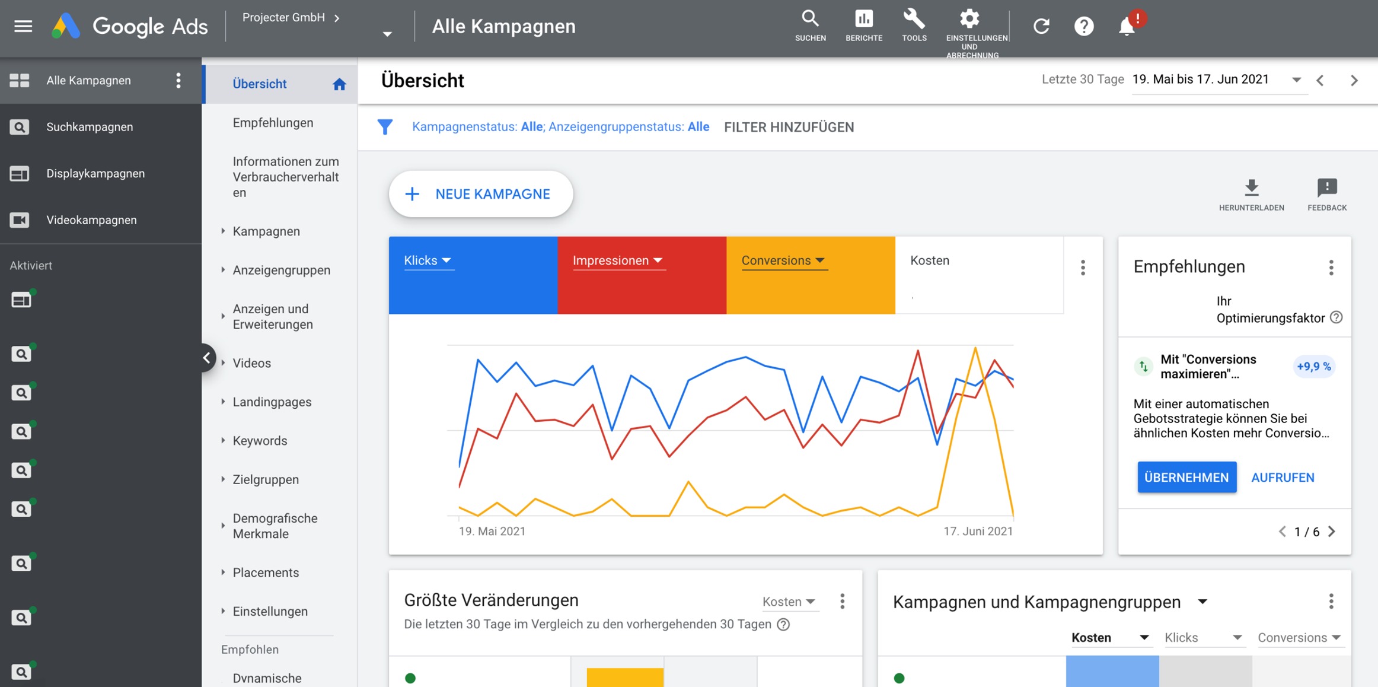
Task: Open Demografische Merkmale menu item
Action: pyautogui.click(x=275, y=526)
